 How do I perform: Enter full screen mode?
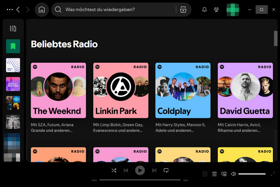[273, 174]
